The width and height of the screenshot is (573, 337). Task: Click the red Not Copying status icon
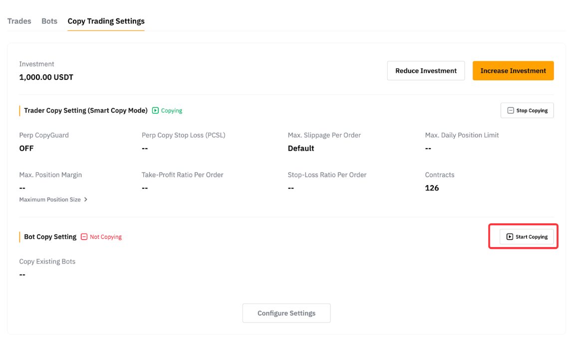[84, 237]
